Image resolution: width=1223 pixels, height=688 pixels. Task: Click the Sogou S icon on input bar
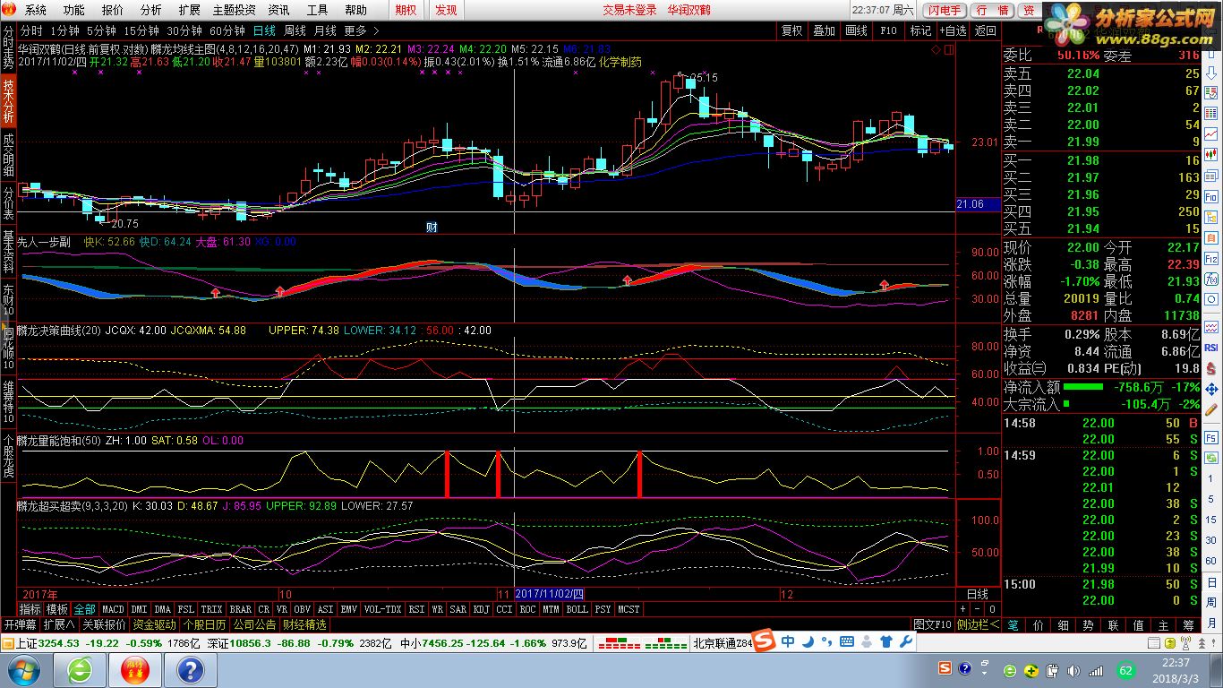click(x=763, y=641)
